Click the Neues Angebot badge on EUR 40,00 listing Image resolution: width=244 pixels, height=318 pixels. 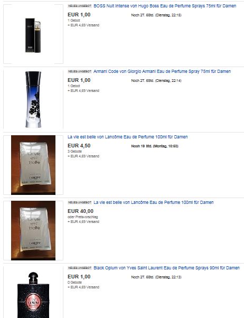click(x=80, y=203)
